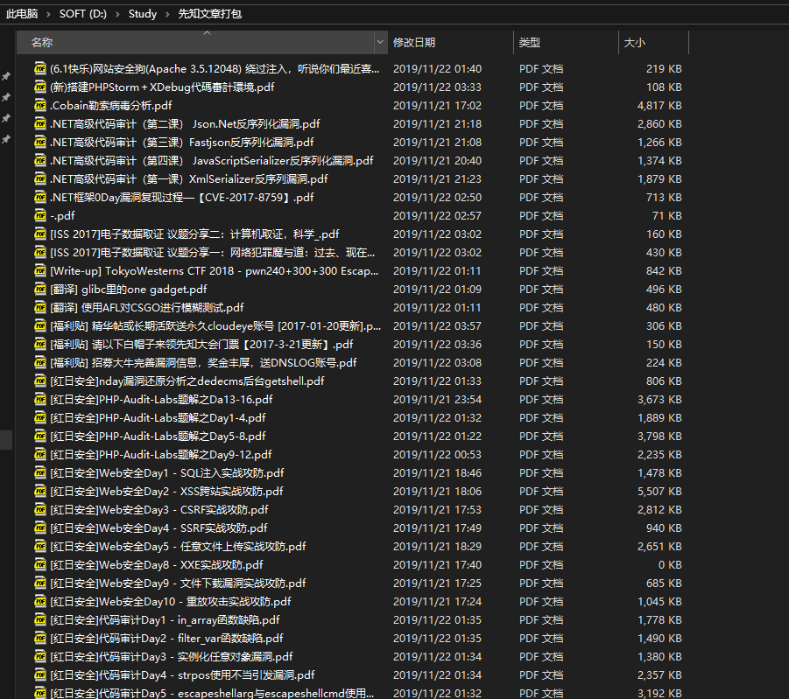Select file name 代码审计Day4 - strpos使用不当引发漏洞.pdf
789x699 pixels.
(x=182, y=675)
